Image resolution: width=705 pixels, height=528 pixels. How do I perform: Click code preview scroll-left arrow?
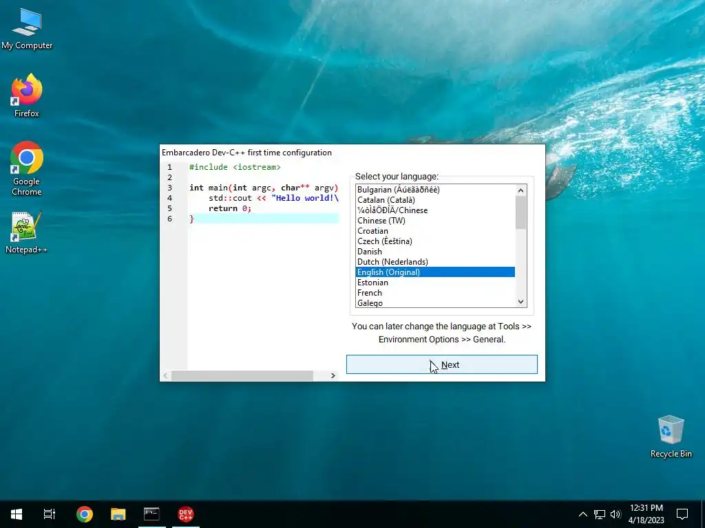pos(165,376)
